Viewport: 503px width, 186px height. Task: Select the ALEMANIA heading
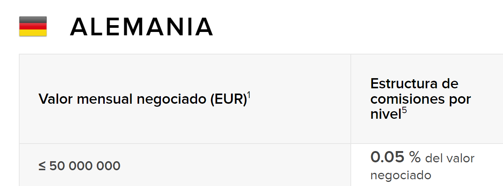click(x=142, y=27)
